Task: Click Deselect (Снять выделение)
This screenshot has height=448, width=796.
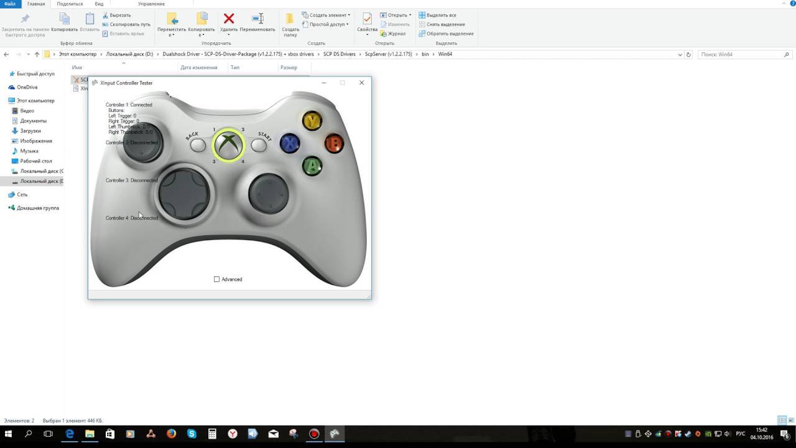Action: 442,24
